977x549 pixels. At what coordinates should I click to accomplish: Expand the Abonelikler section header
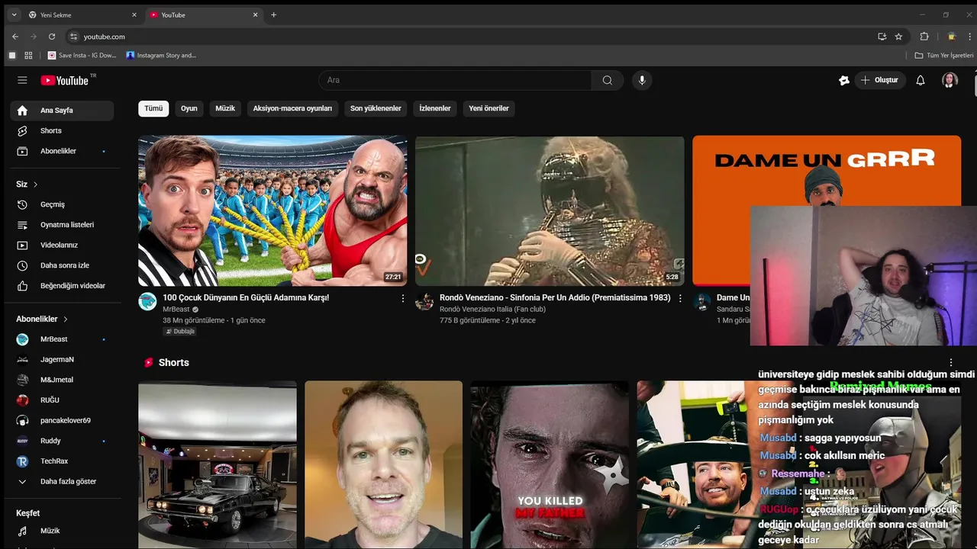pyautogui.click(x=42, y=319)
